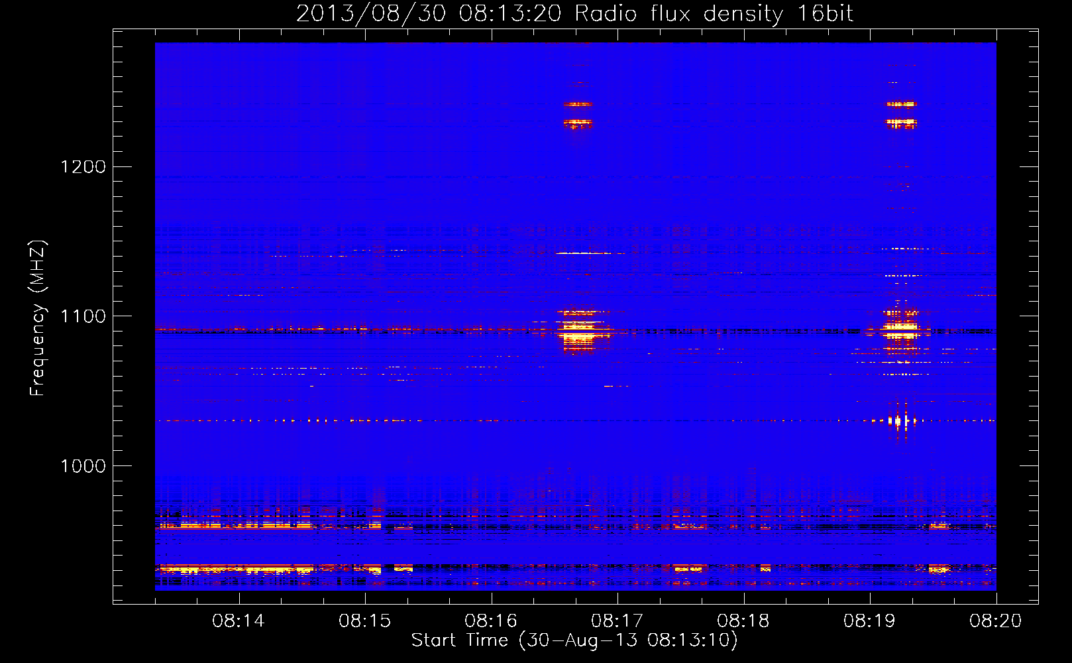Click the plot title "2013/08/30 08:13:20 Radio flux density 16bit"

tap(574, 14)
